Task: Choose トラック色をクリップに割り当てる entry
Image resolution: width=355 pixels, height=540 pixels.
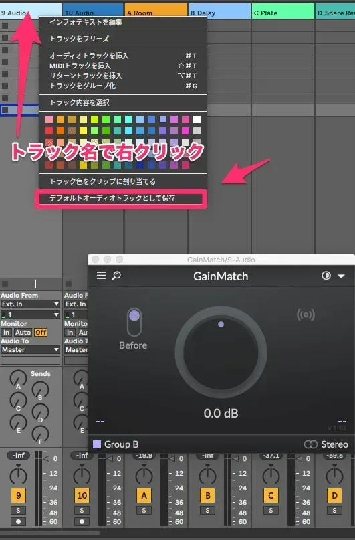Action: coord(123,181)
